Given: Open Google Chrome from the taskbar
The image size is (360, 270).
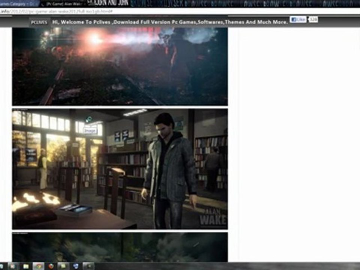Looking at the screenshot, I should (x=38, y=266).
